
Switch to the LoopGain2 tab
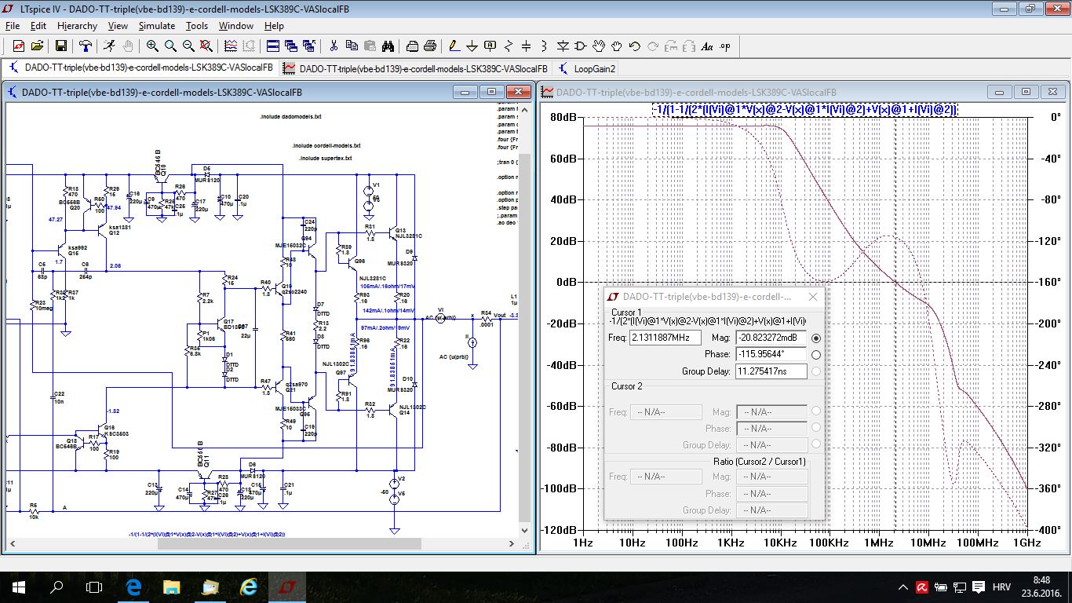click(x=586, y=68)
